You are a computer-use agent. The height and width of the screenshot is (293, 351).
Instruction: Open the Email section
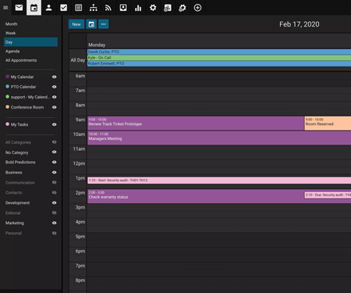[19, 8]
